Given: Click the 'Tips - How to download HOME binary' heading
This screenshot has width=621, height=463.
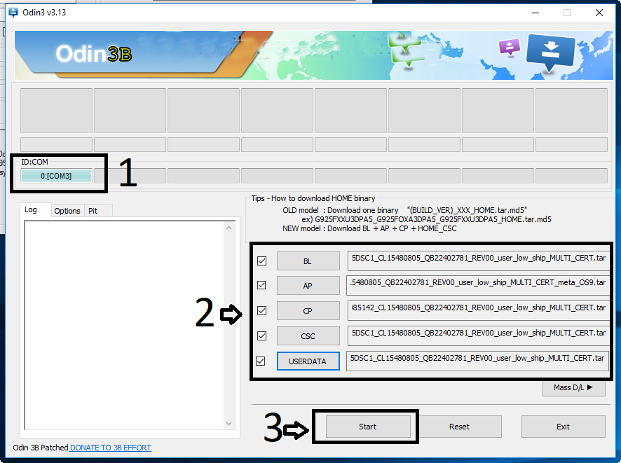Looking at the screenshot, I should tap(313, 198).
